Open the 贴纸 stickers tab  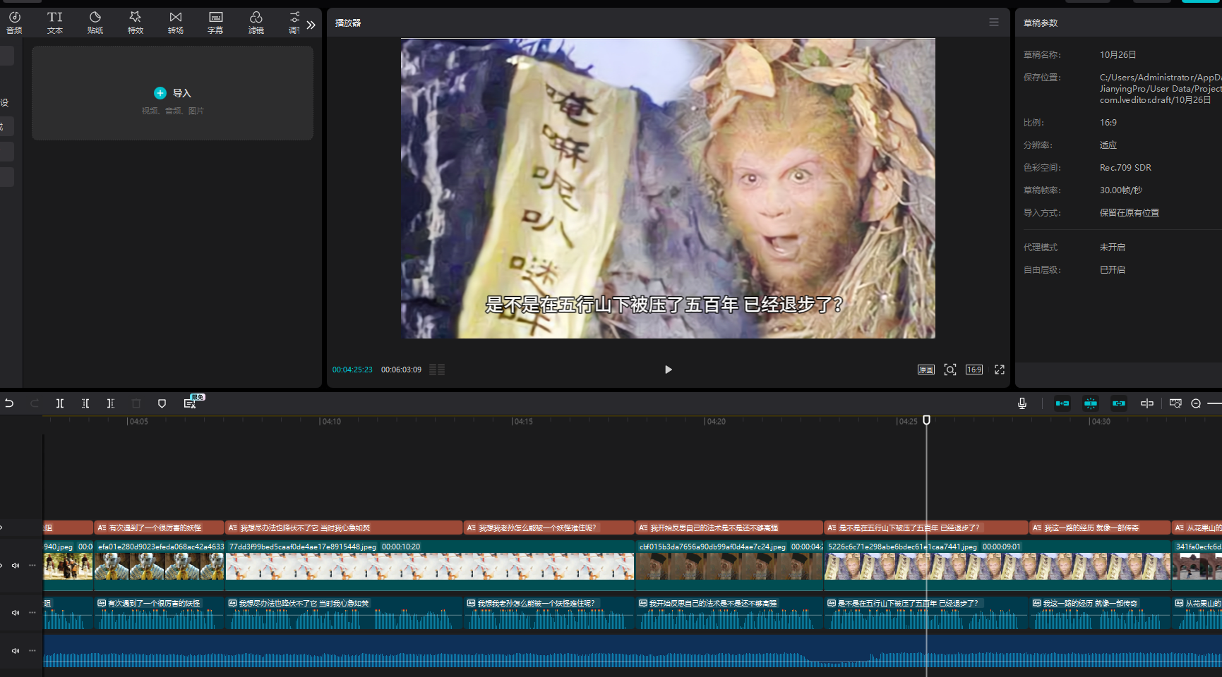pos(95,23)
